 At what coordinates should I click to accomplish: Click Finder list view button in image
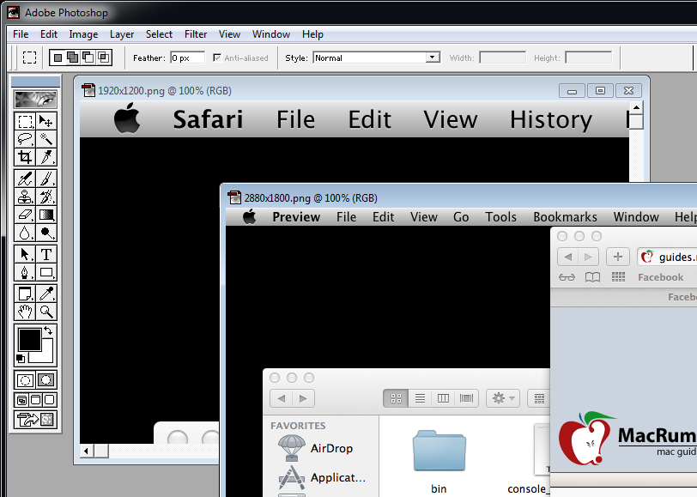pyautogui.click(x=420, y=398)
